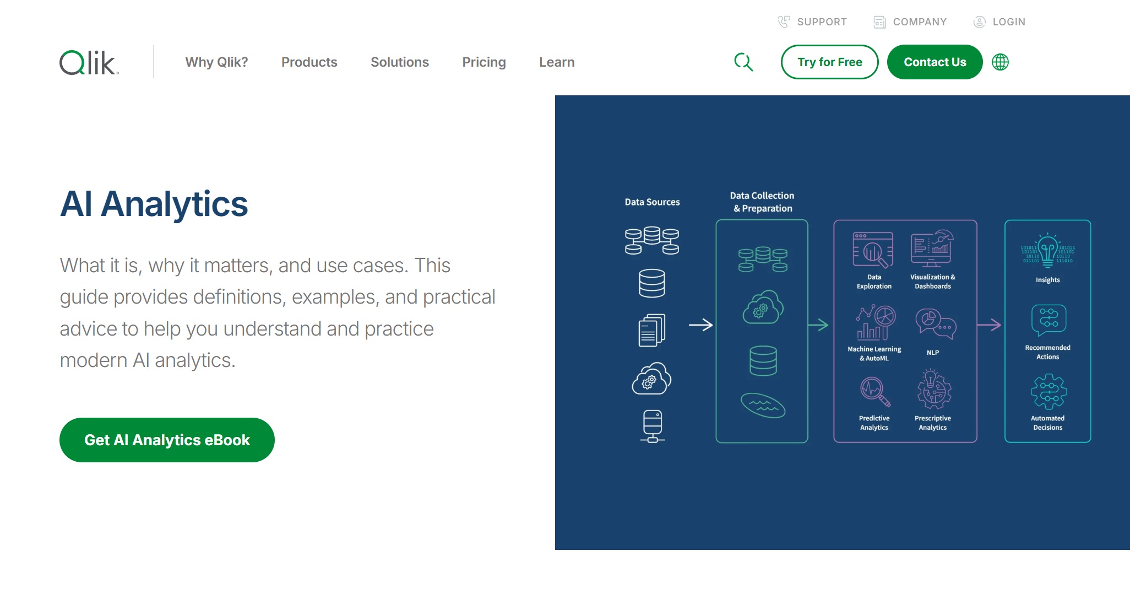Click the LOGIN link in the top bar

click(1008, 21)
